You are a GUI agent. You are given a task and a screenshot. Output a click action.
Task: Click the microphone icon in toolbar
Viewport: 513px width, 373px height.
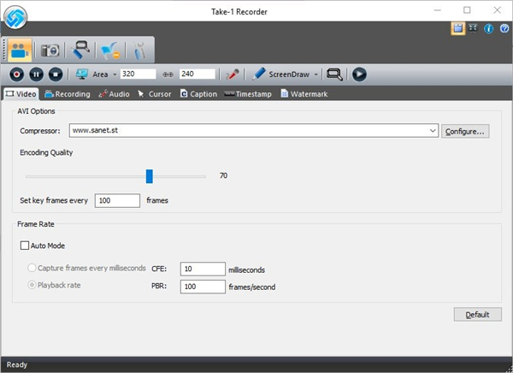[x=231, y=74]
